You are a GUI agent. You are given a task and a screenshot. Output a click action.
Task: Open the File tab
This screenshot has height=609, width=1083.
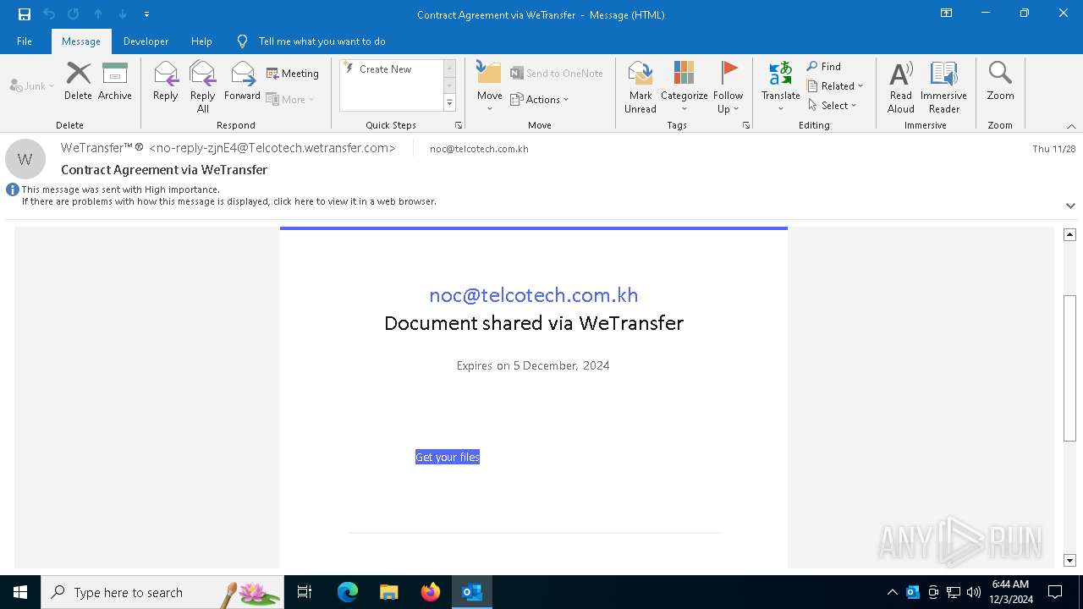[25, 41]
